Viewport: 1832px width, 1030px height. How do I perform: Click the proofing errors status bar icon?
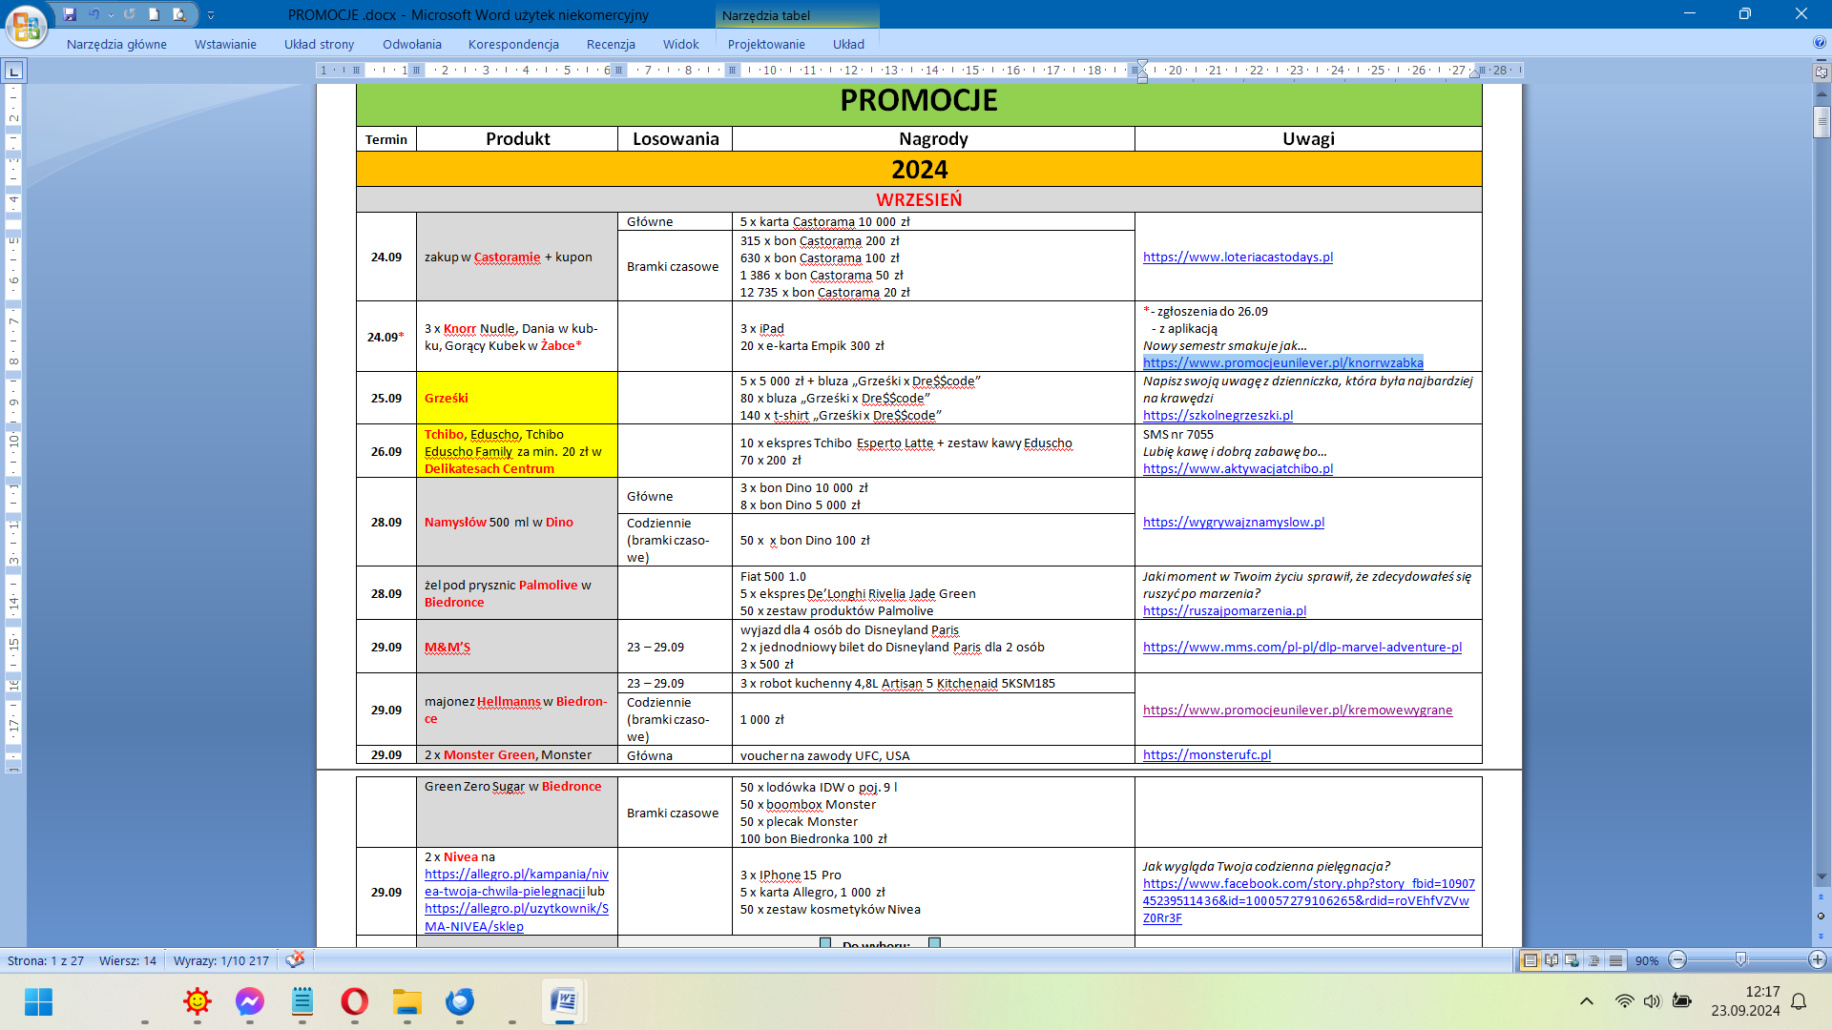(x=296, y=959)
